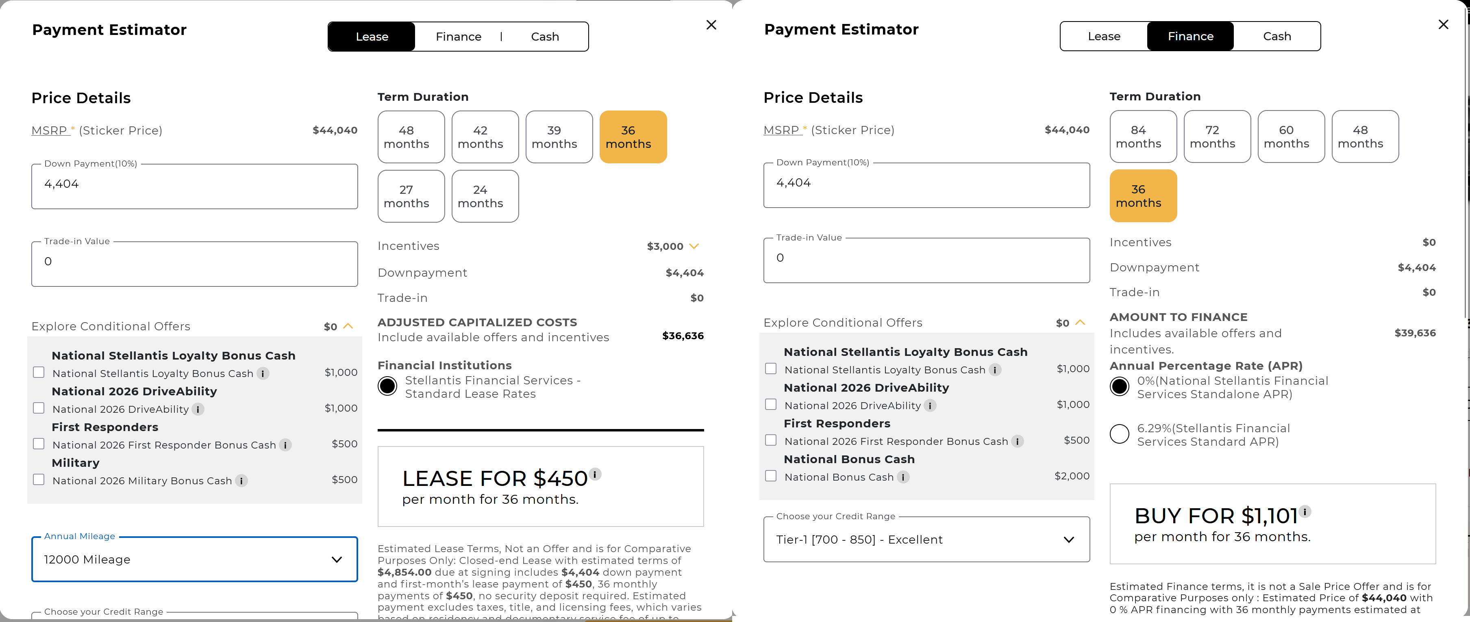This screenshot has height=622, width=1470.
Task: Open the Tier-1 Credit Range dropdown
Action: (927, 540)
